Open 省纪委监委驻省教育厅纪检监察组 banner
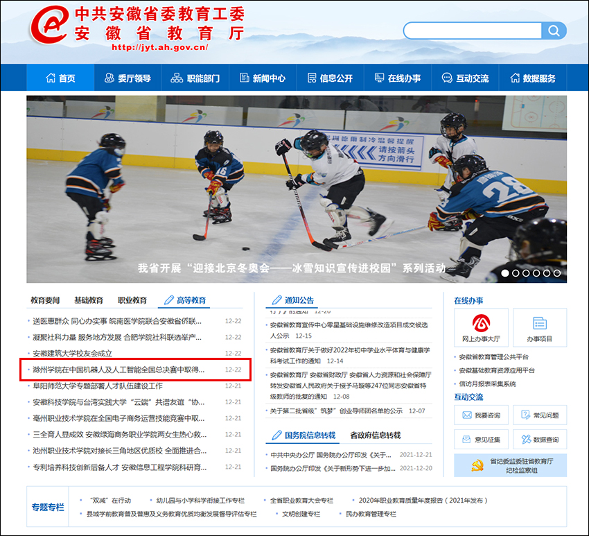 pyautogui.click(x=511, y=465)
